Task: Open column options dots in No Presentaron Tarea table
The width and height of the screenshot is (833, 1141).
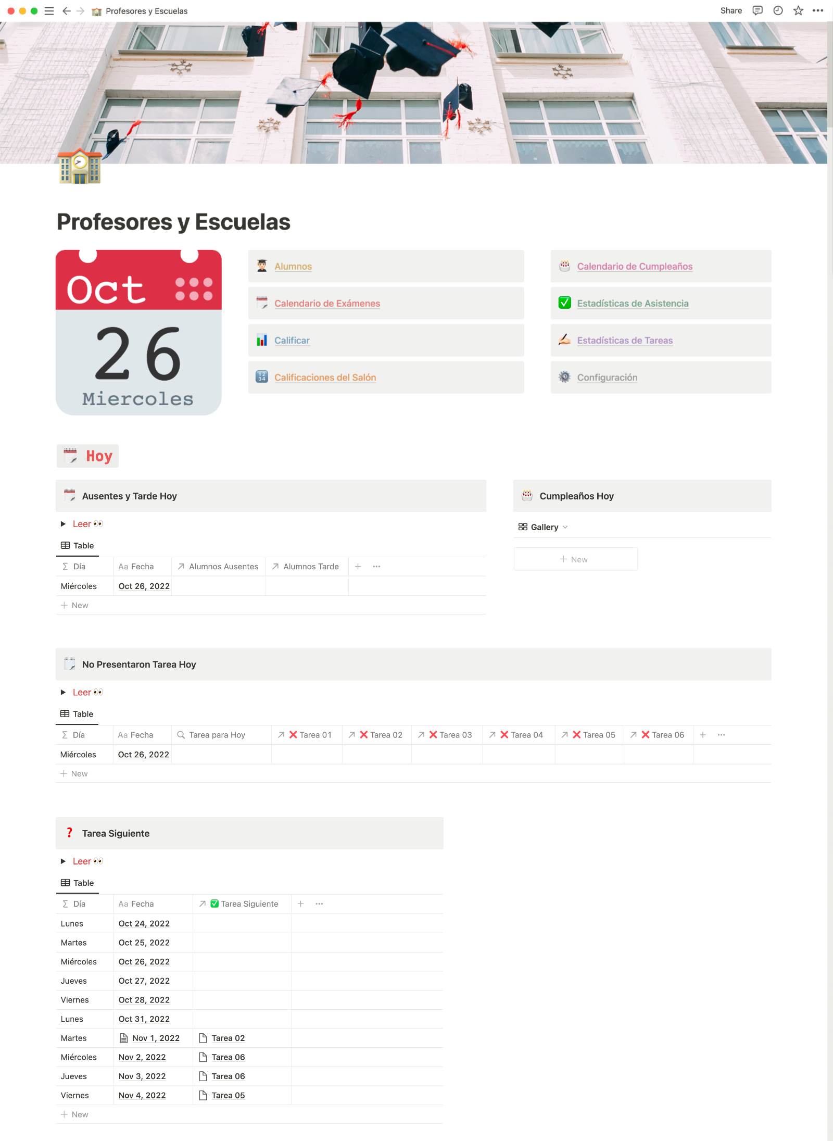Action: pos(721,735)
